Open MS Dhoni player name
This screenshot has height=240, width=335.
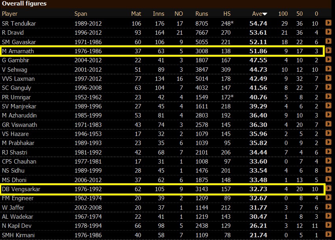pyautogui.click(x=14, y=180)
